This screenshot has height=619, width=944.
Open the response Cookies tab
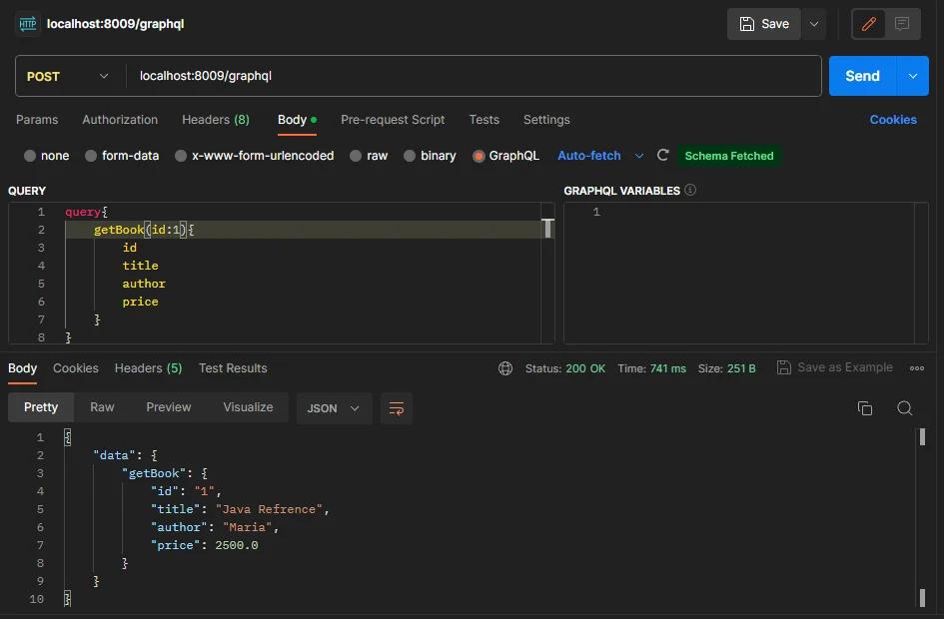pos(75,368)
